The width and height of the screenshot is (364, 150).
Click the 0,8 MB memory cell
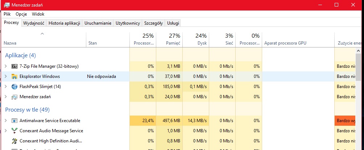pyautogui.click(x=169, y=141)
